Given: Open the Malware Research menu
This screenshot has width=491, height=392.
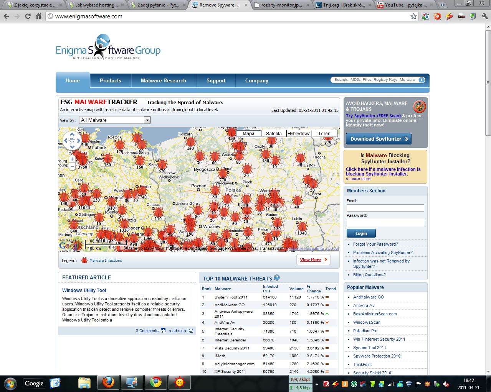Looking at the screenshot, I should pos(164,80).
